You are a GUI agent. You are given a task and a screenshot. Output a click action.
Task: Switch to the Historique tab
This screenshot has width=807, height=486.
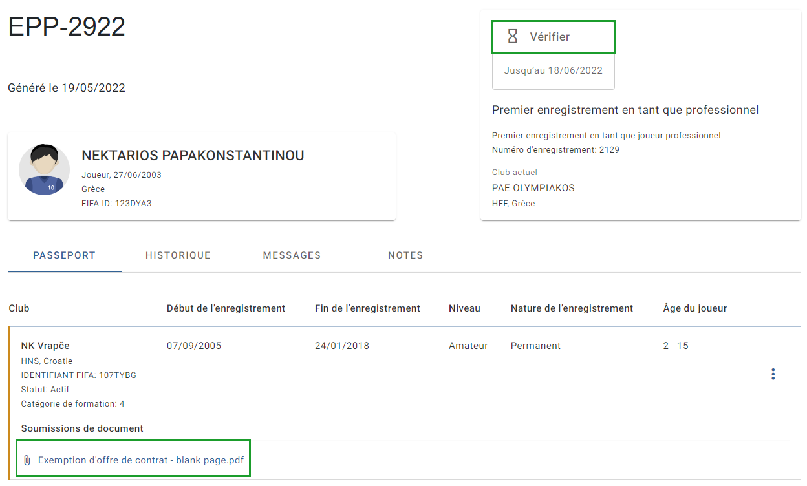pos(178,255)
